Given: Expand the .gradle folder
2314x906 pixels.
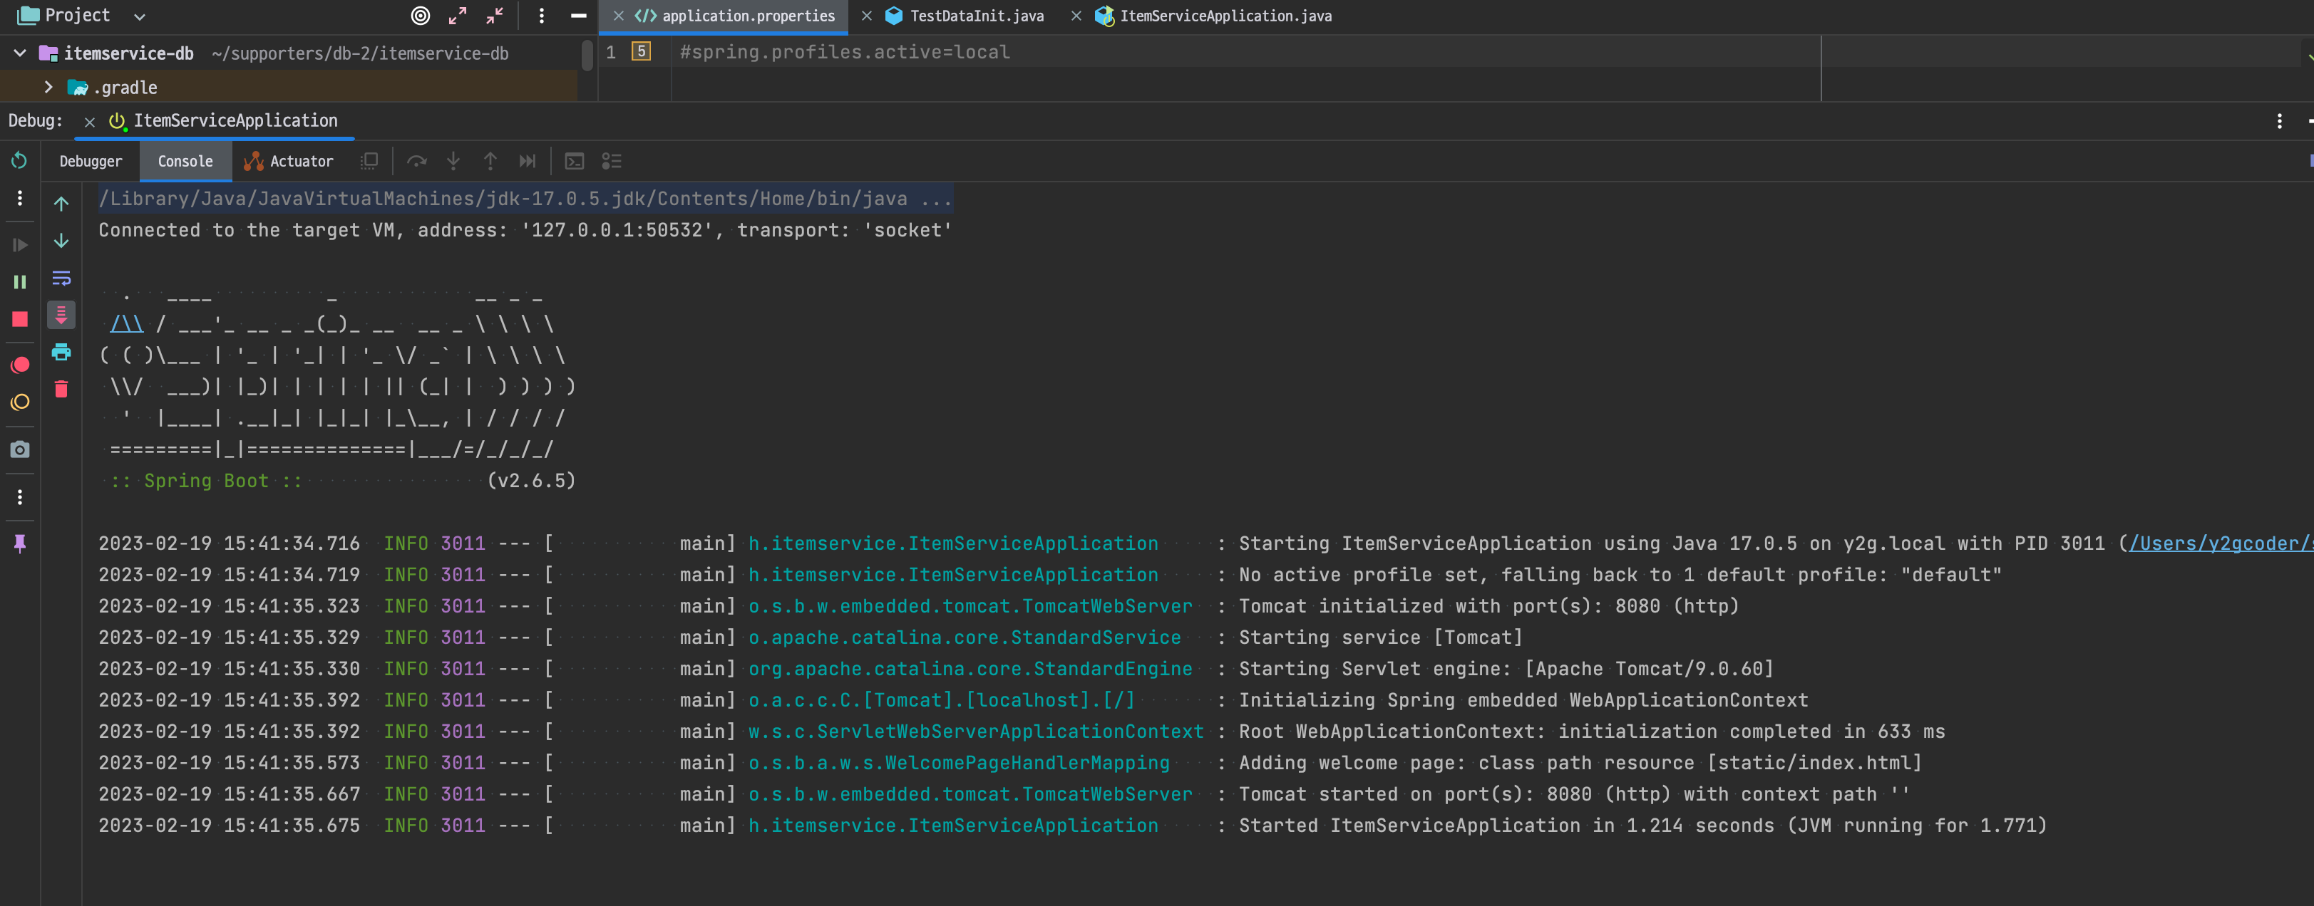Looking at the screenshot, I should (x=48, y=87).
